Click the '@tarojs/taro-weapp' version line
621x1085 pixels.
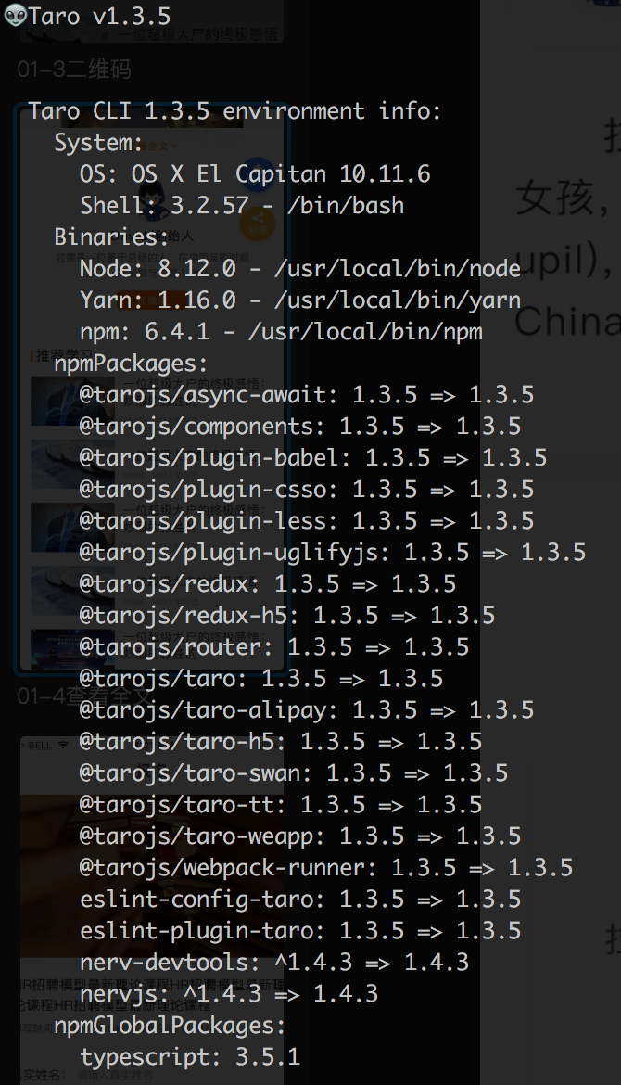click(x=300, y=836)
